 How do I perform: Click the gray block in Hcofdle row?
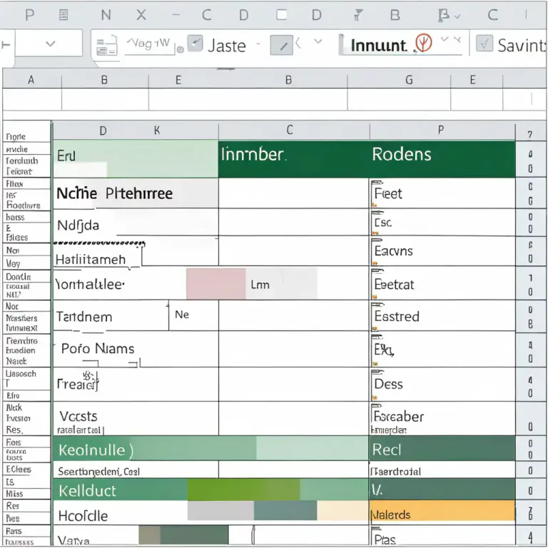tap(221, 510)
